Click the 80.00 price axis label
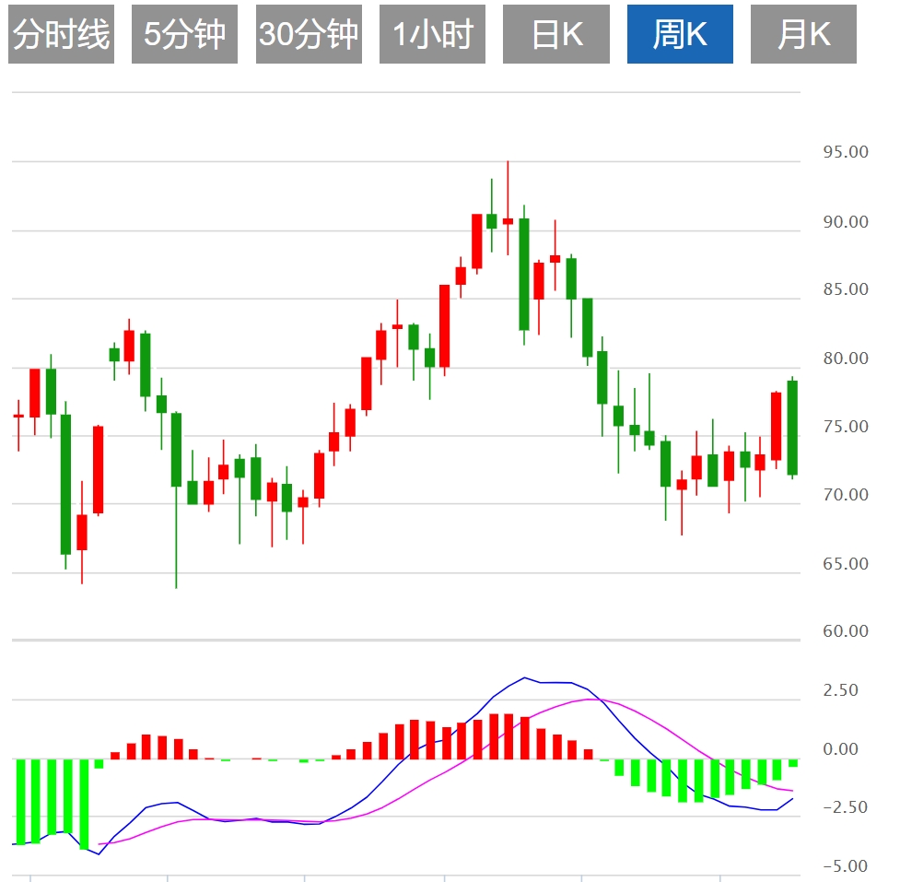 click(x=846, y=359)
